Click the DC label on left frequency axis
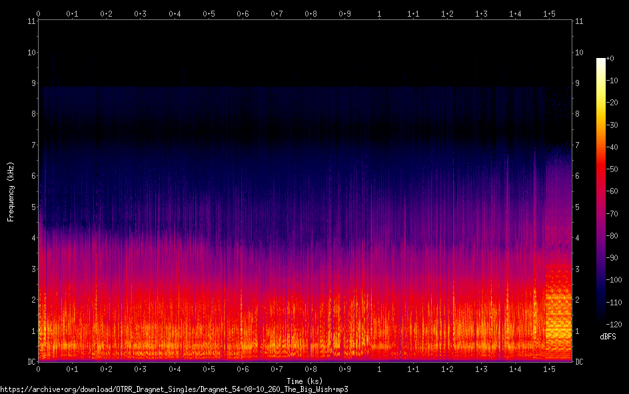 coord(30,362)
